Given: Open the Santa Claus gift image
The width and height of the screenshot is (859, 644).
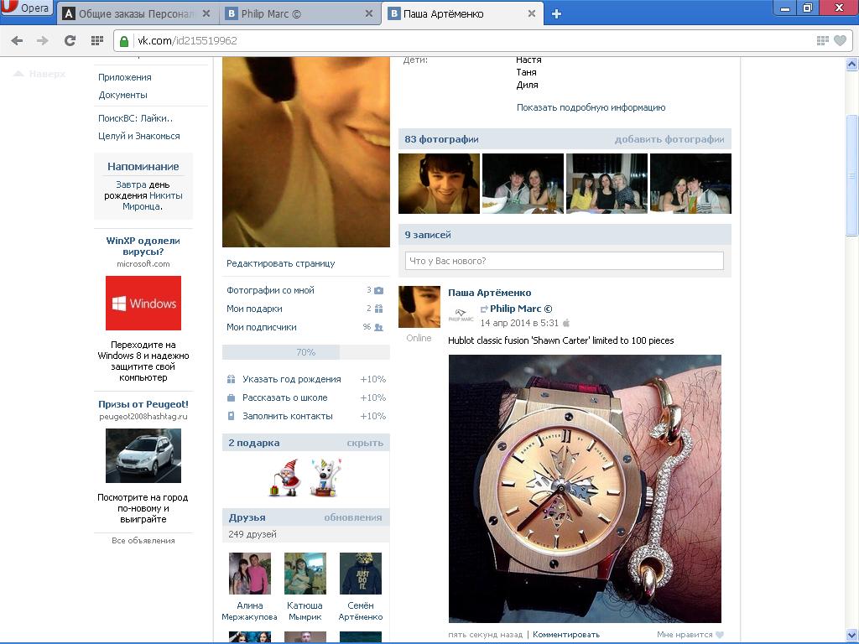Looking at the screenshot, I should [285, 477].
